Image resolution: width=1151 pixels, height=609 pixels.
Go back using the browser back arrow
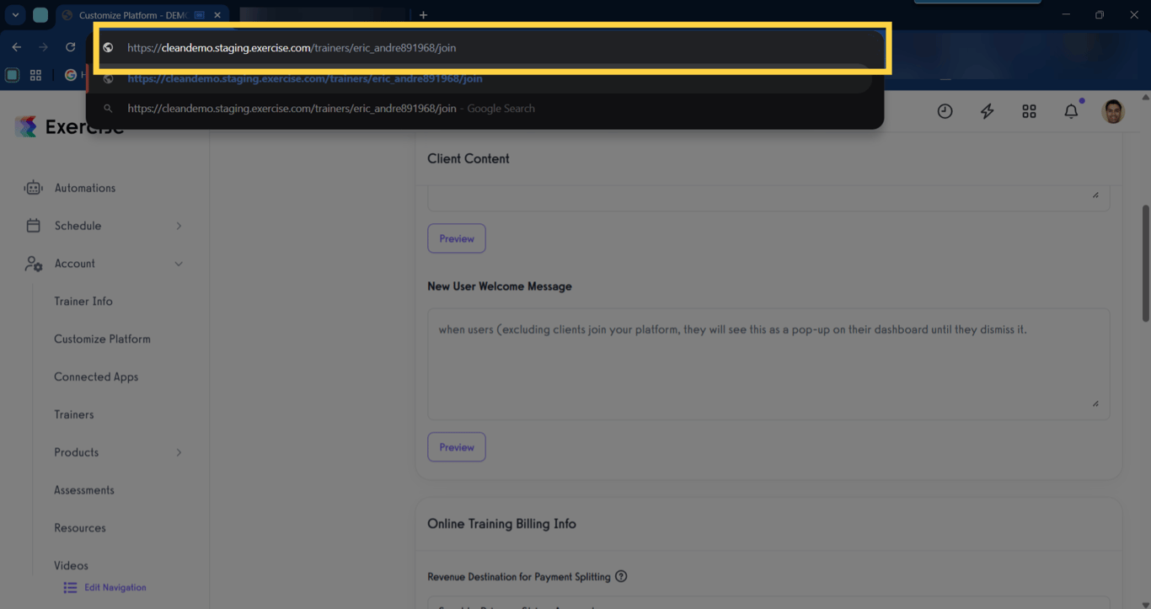coord(17,47)
